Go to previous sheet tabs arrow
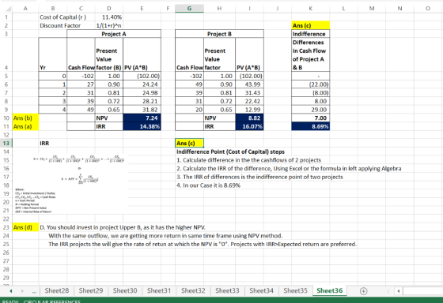Viewport: 443px width, 303px height. 11,290
